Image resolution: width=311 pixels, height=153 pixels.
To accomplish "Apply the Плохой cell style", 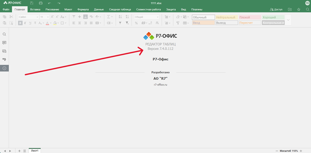I will 250,17.
